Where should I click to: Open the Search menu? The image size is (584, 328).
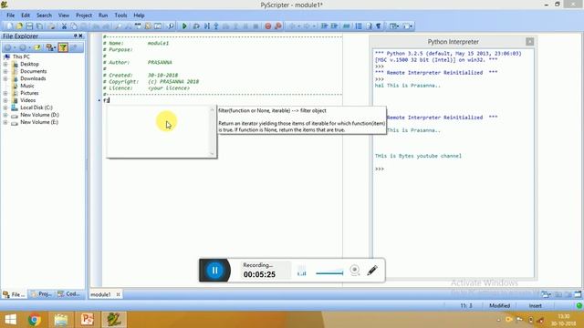coord(44,15)
